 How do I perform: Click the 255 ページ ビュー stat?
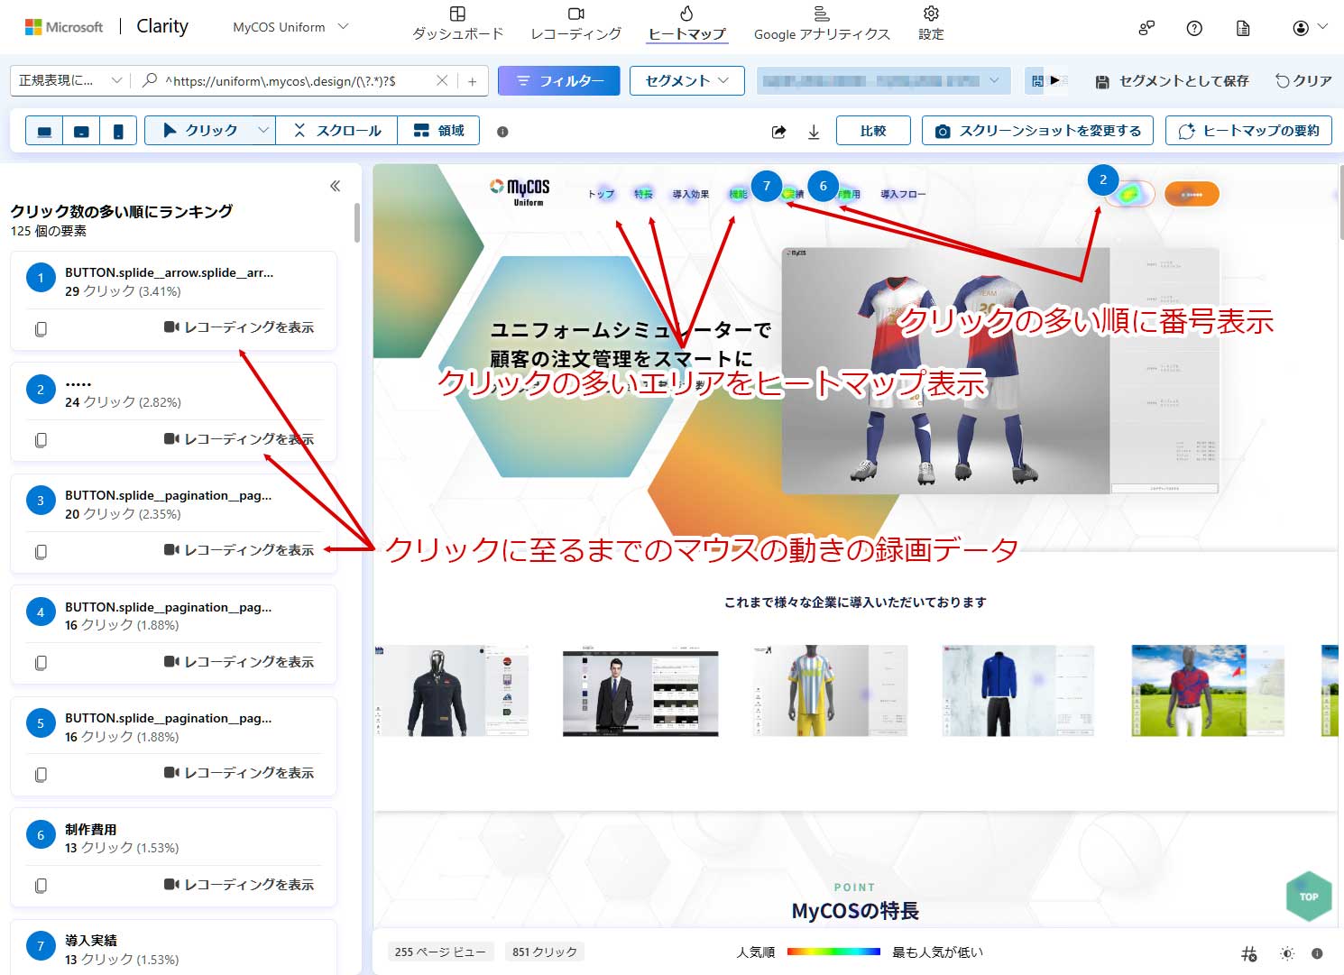tap(440, 952)
